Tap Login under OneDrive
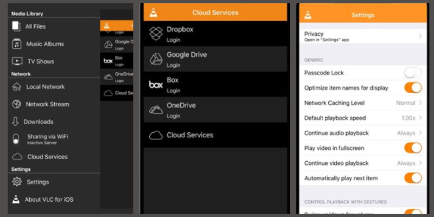434x217 pixels. coord(173,116)
